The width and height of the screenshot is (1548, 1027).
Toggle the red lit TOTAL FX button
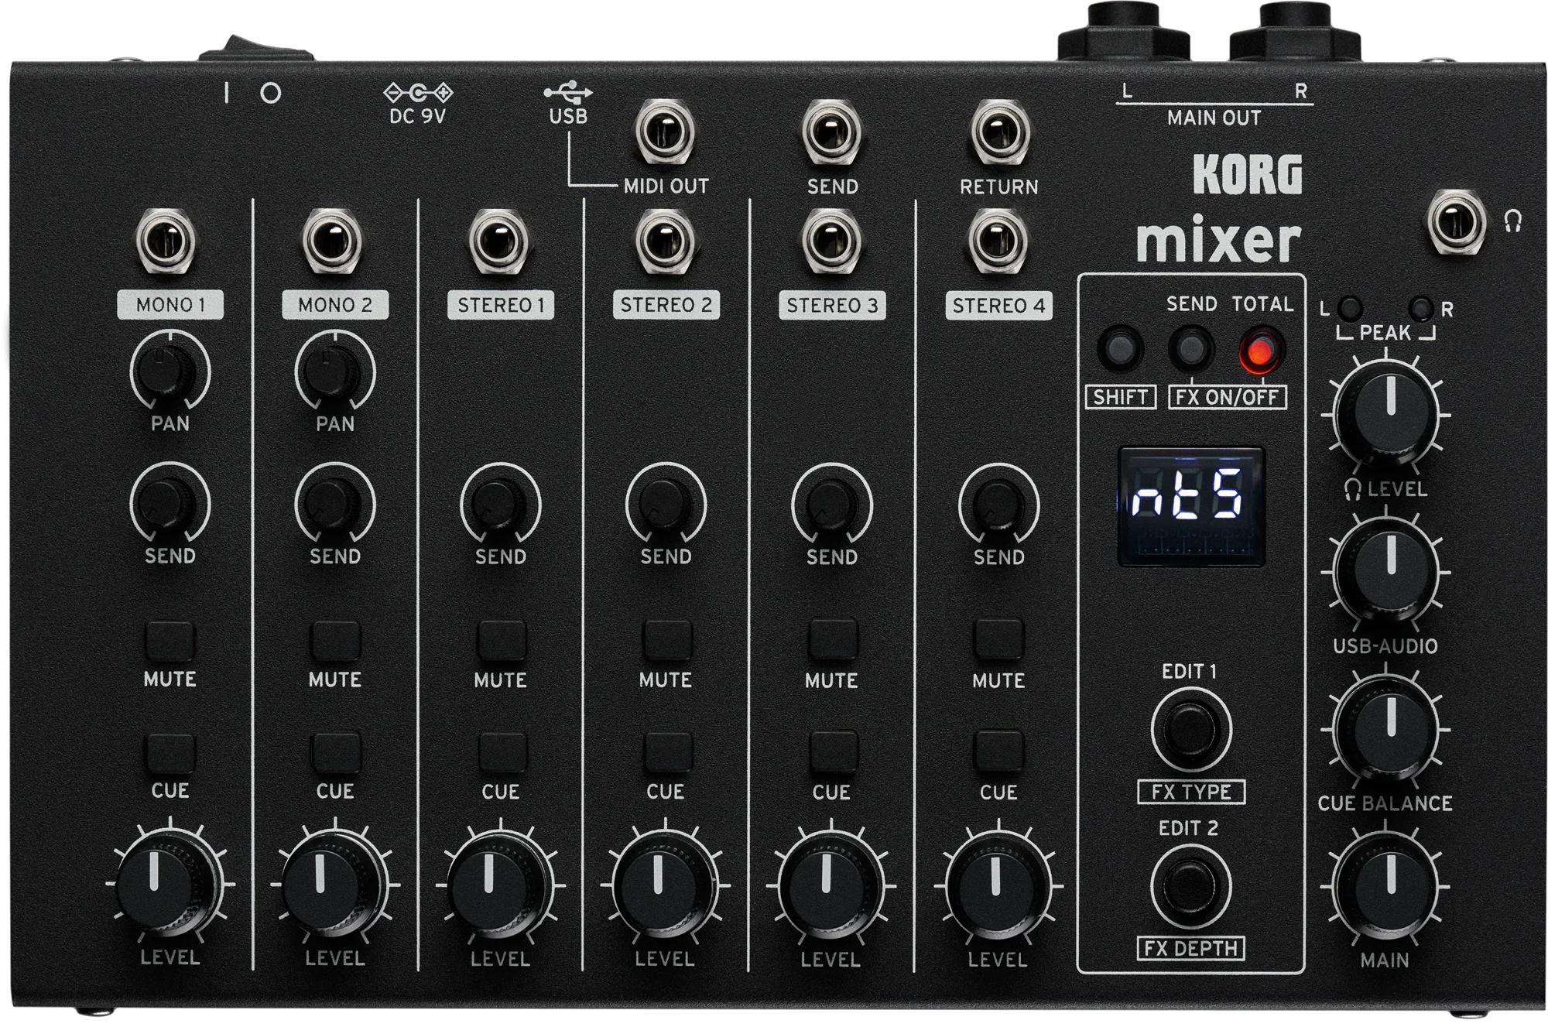[1262, 351]
